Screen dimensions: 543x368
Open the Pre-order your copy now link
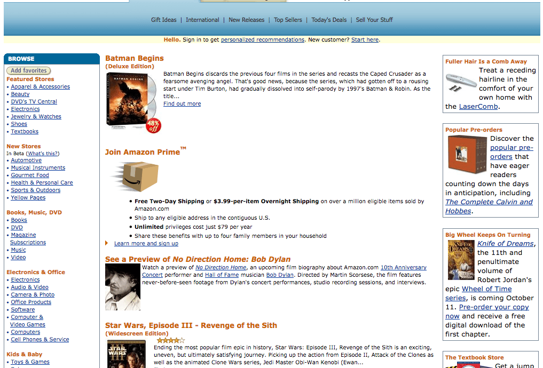[487, 311]
